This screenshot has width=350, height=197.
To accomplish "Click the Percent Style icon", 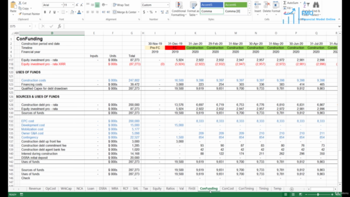I will point(151,12).
